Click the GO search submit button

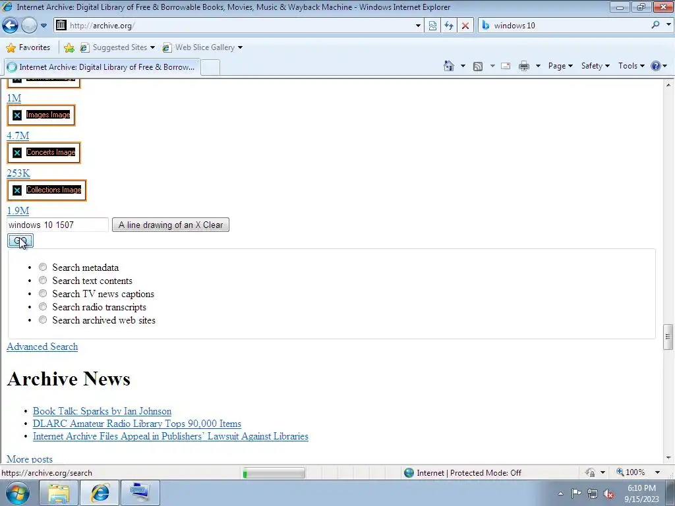(x=20, y=241)
